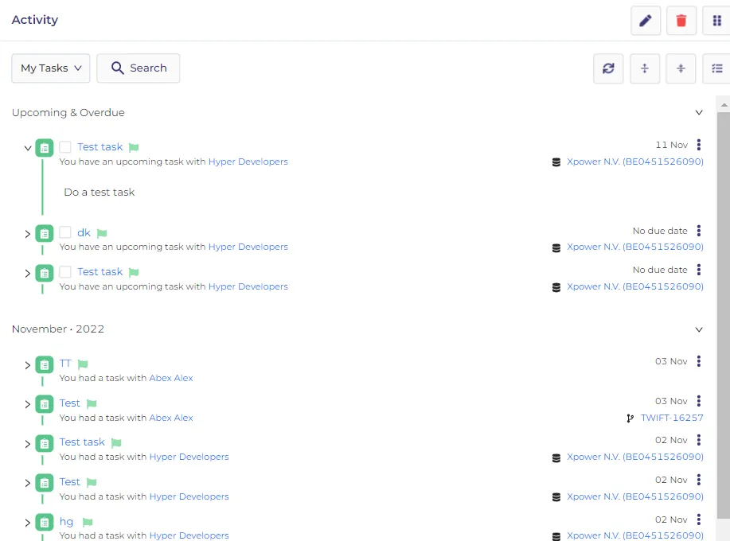Open the Search button
Screen dimensions: 730x541
click(x=139, y=68)
